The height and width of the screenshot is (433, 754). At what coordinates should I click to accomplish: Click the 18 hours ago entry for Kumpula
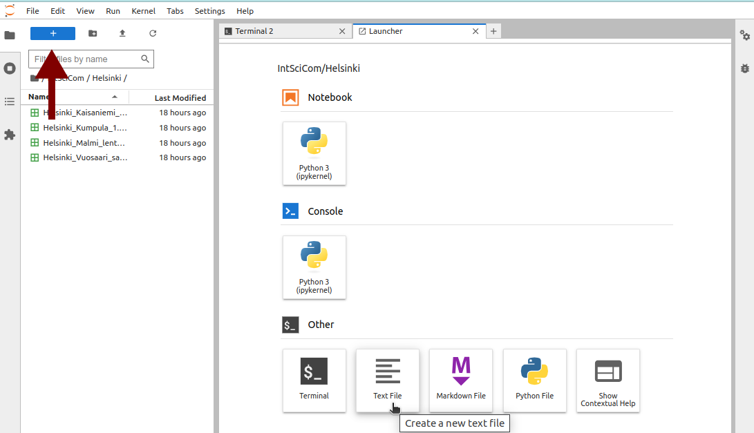click(x=182, y=128)
